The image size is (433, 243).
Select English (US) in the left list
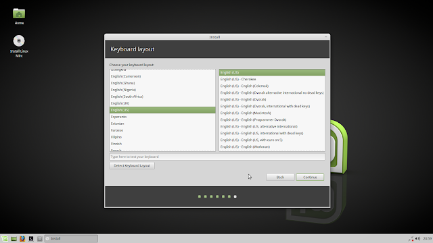(162, 110)
